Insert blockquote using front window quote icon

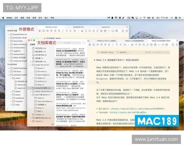click(x=132, y=44)
